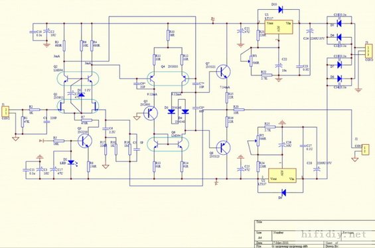Click diode D10 above the top regulator

point(281,10)
